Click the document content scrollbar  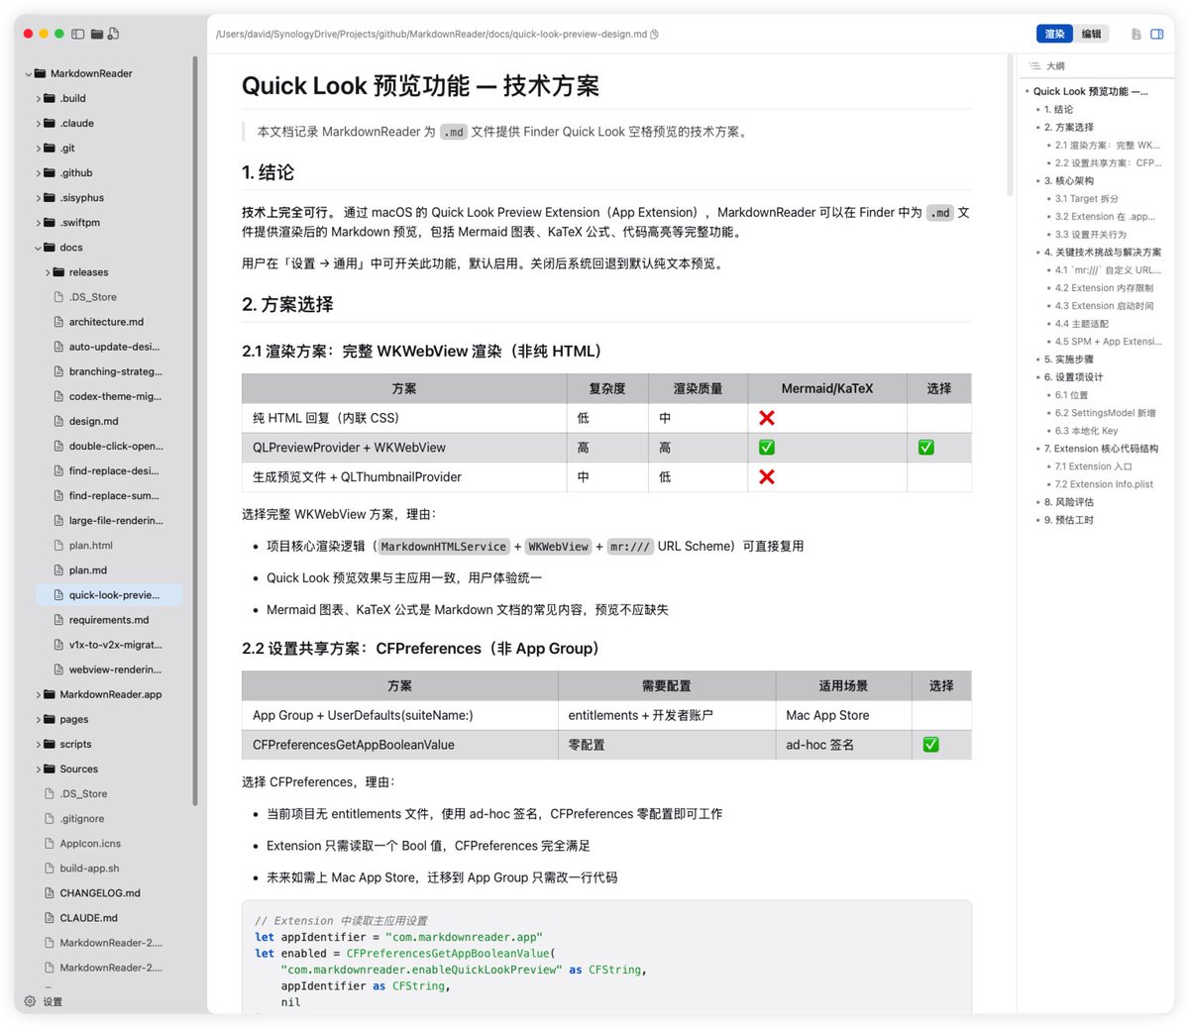[x=1010, y=124]
